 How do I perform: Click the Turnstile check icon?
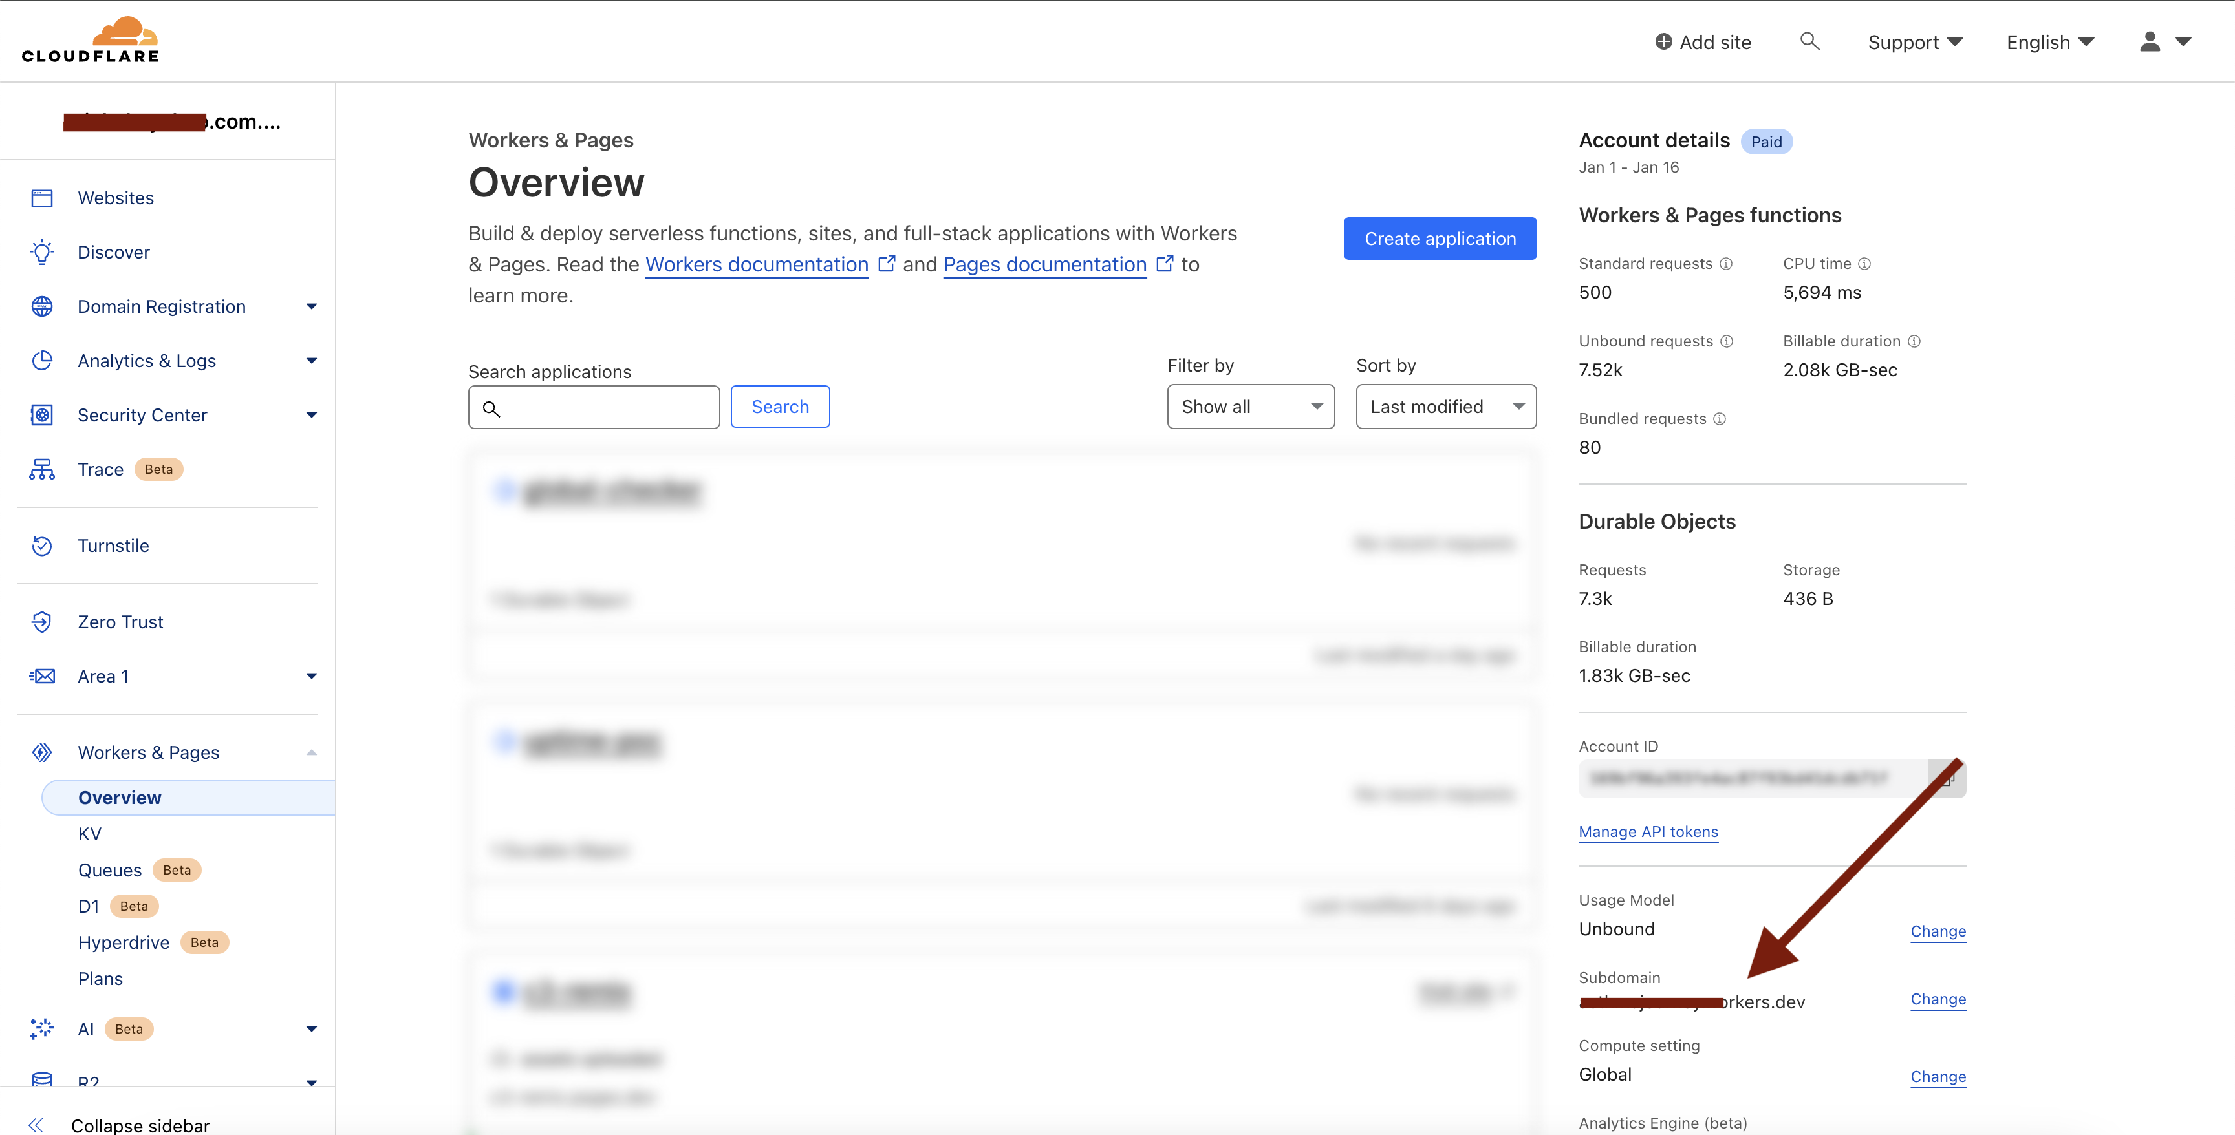(41, 546)
